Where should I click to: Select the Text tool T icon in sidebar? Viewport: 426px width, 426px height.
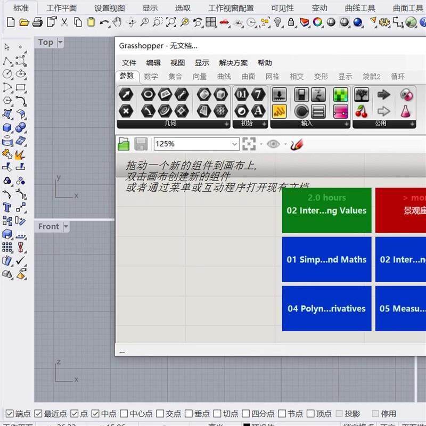tap(7, 208)
